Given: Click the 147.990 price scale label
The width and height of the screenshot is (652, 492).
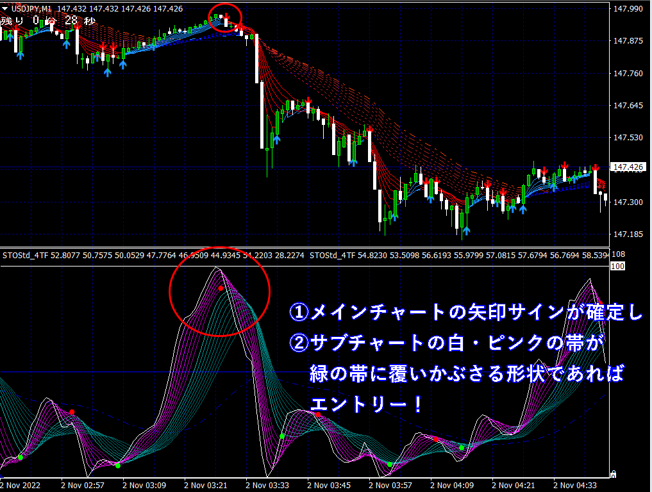Looking at the screenshot, I should (x=628, y=9).
